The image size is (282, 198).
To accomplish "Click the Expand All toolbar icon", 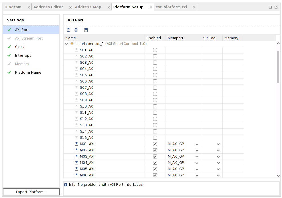I will [x=76, y=30].
